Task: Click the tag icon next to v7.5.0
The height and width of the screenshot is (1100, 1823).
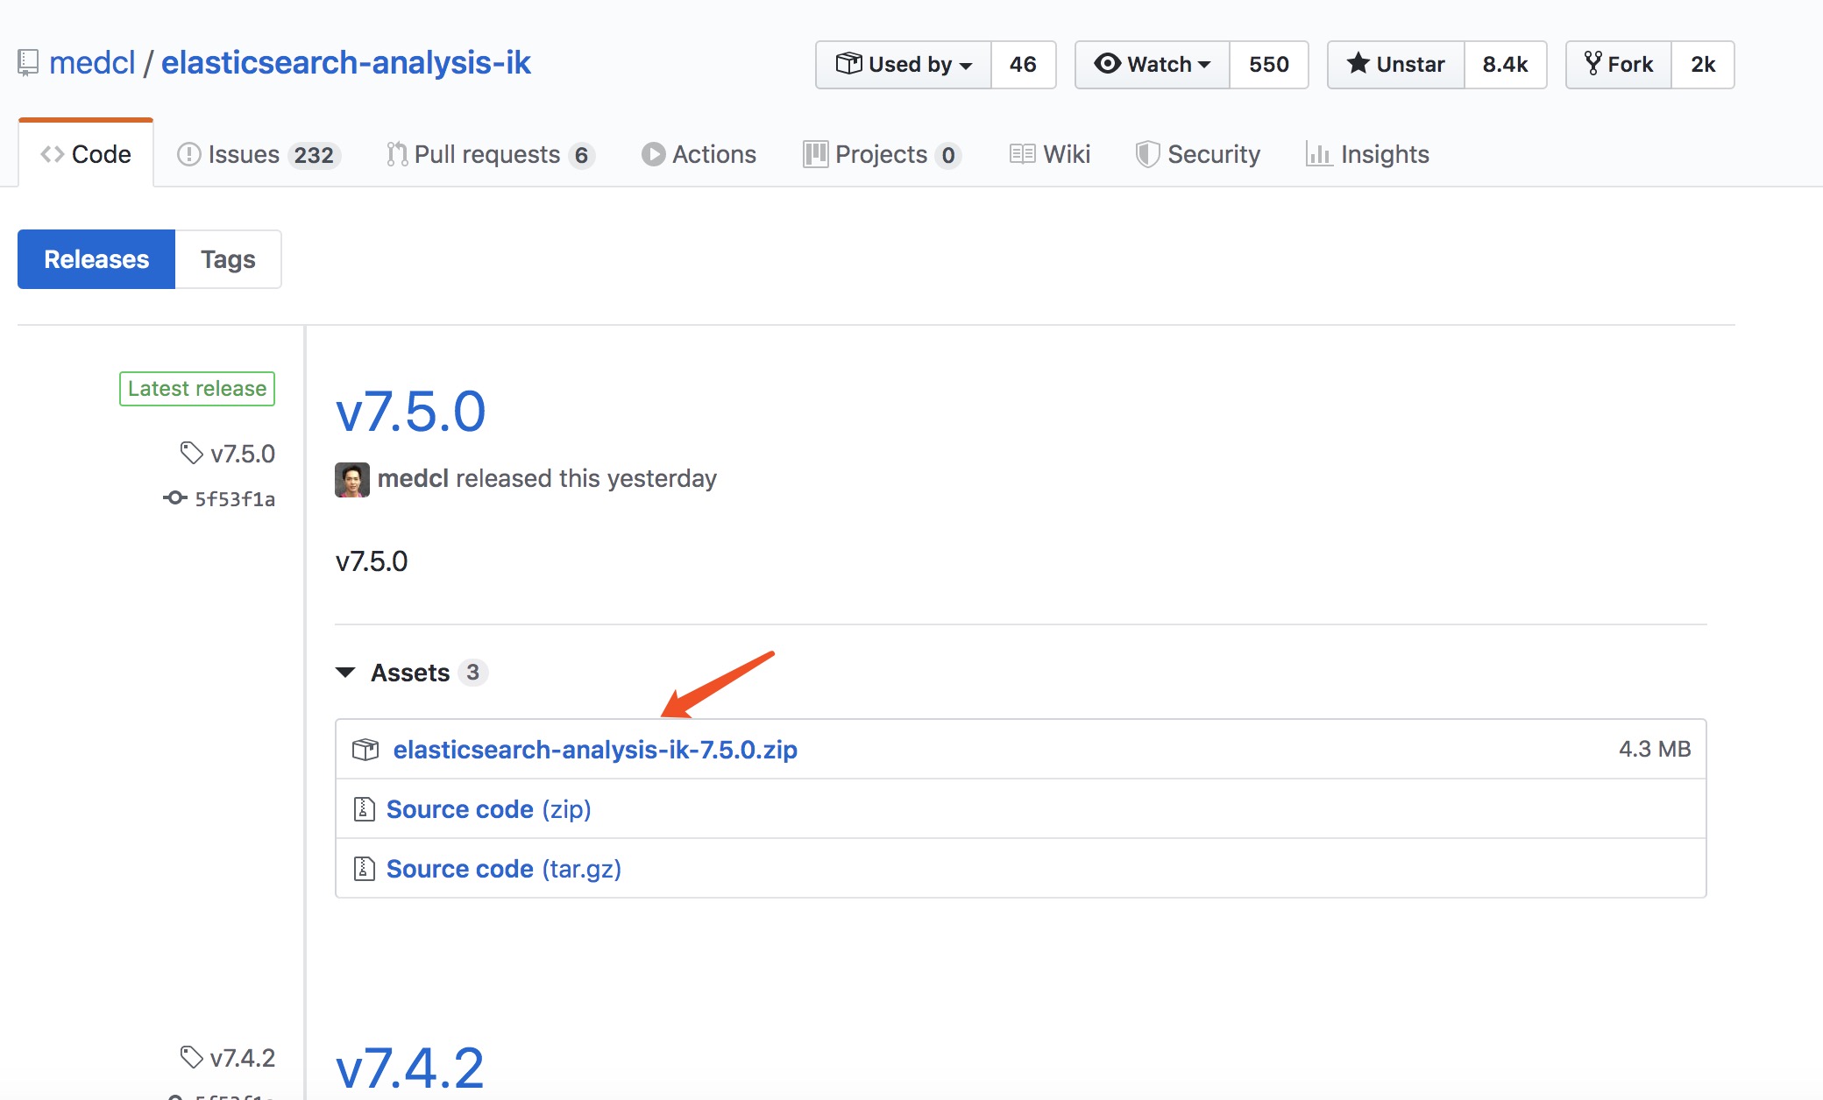Action: (x=191, y=453)
